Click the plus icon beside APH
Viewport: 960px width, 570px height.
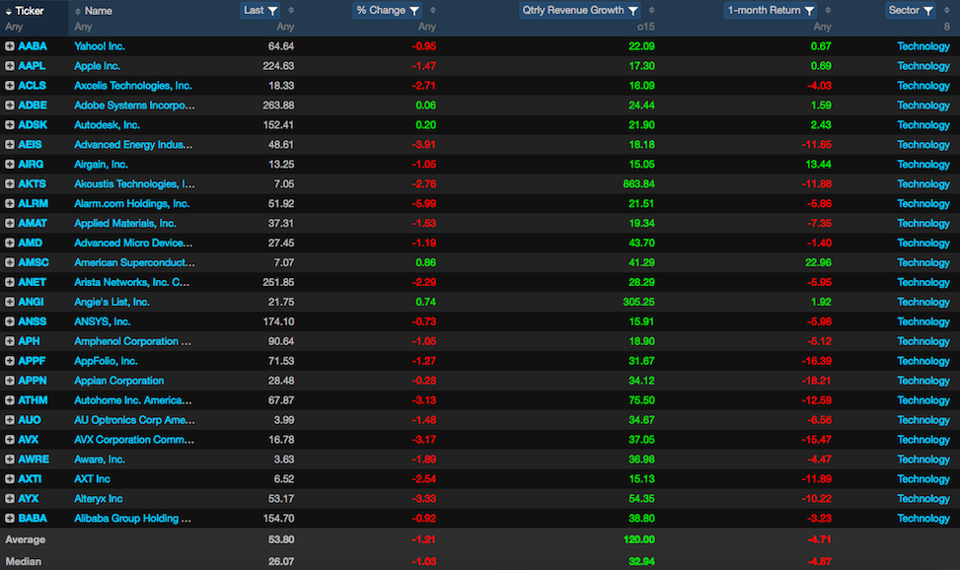[x=10, y=341]
